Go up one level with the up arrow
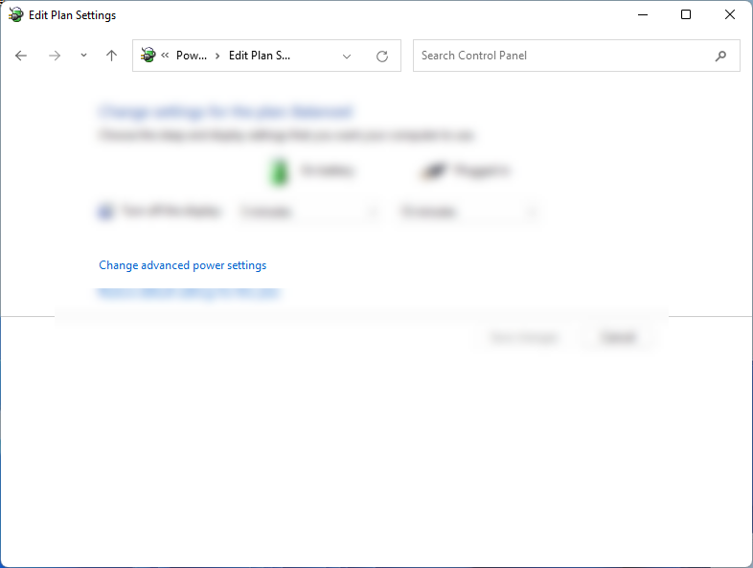 (111, 56)
